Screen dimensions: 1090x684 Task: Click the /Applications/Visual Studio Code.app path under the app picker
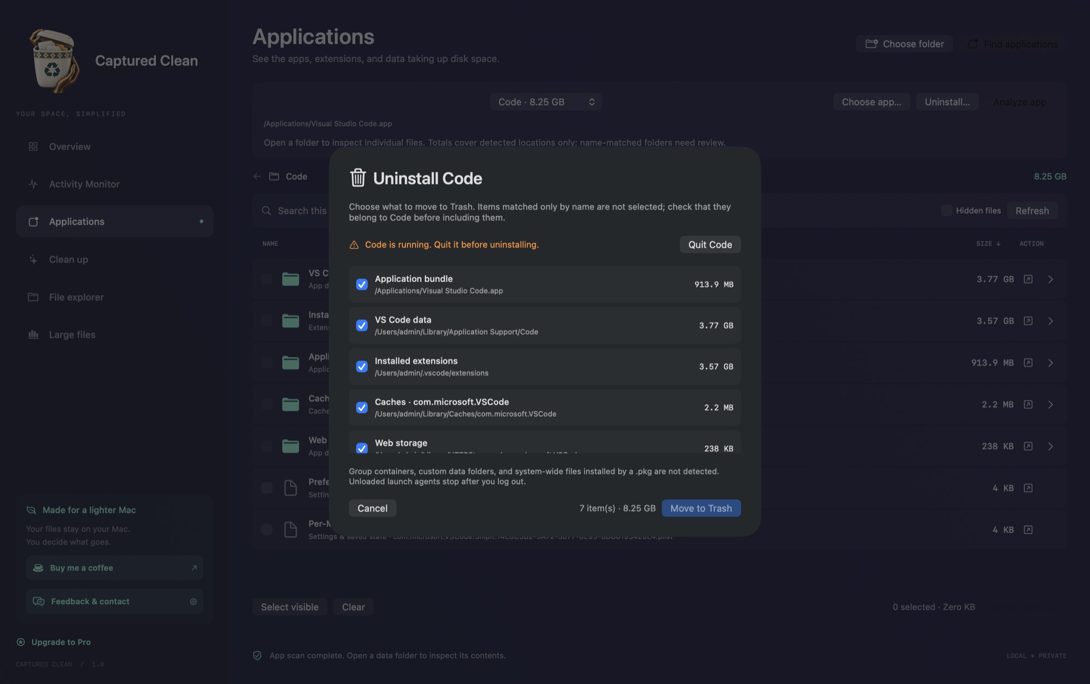pos(328,124)
